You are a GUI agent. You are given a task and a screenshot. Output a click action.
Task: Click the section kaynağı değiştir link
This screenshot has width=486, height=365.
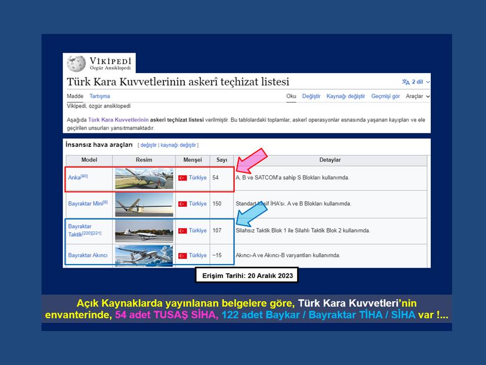click(x=178, y=145)
